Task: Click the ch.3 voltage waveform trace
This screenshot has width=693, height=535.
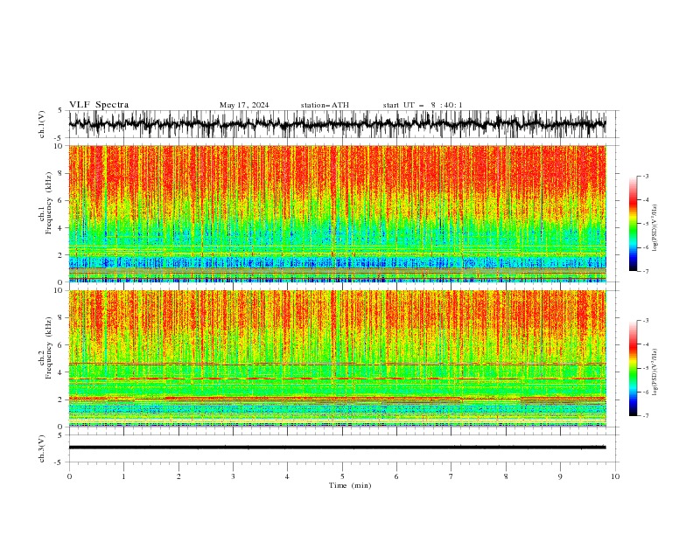Action: click(x=337, y=448)
